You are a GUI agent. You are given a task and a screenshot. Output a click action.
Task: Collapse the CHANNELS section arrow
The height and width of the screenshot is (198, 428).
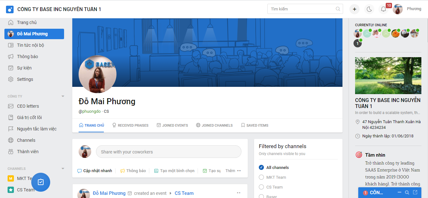62,169
